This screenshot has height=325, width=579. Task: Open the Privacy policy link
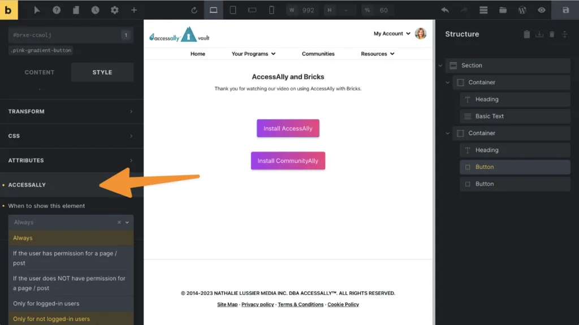[x=258, y=305]
